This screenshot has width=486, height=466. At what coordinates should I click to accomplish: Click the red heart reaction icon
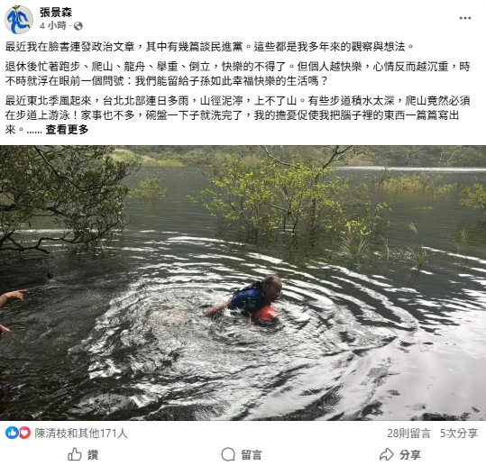pyautogui.click(x=25, y=433)
